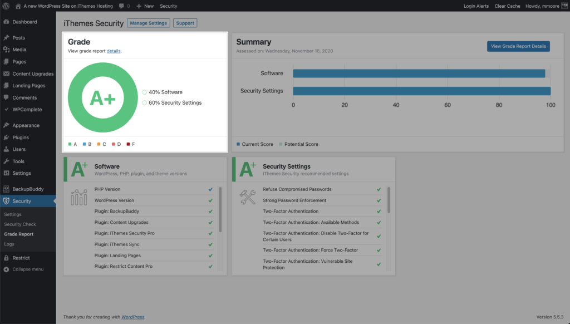The height and width of the screenshot is (324, 570).
Task: Click the Dashboard gauge icon in sidebar
Action: (6, 22)
